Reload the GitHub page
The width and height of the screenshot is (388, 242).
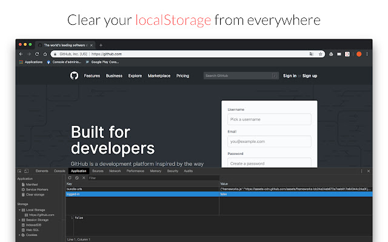coord(37,54)
